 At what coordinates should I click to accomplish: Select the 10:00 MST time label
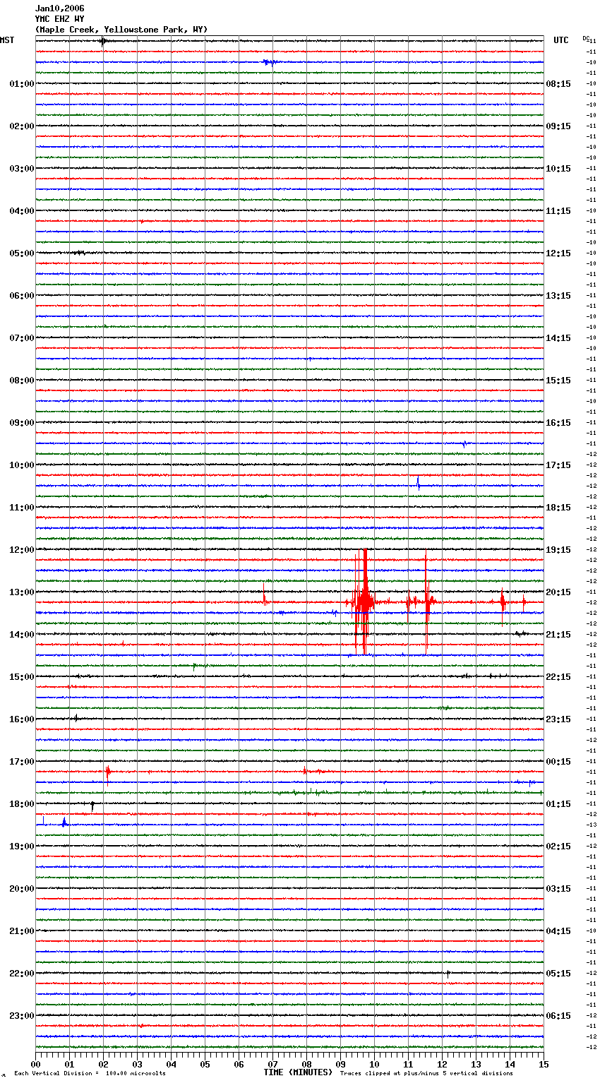[22, 465]
